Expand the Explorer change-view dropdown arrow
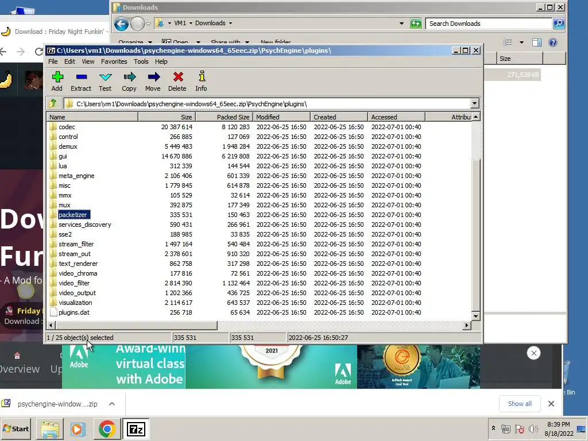This screenshot has height=441, width=588. tap(521, 42)
